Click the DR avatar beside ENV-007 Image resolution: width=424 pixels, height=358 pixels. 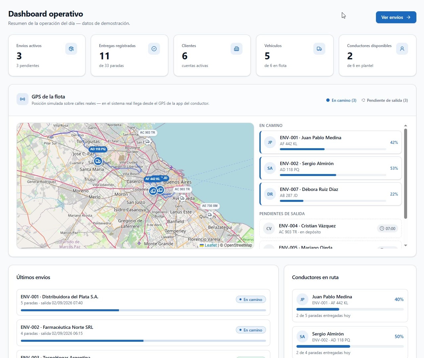click(270, 194)
